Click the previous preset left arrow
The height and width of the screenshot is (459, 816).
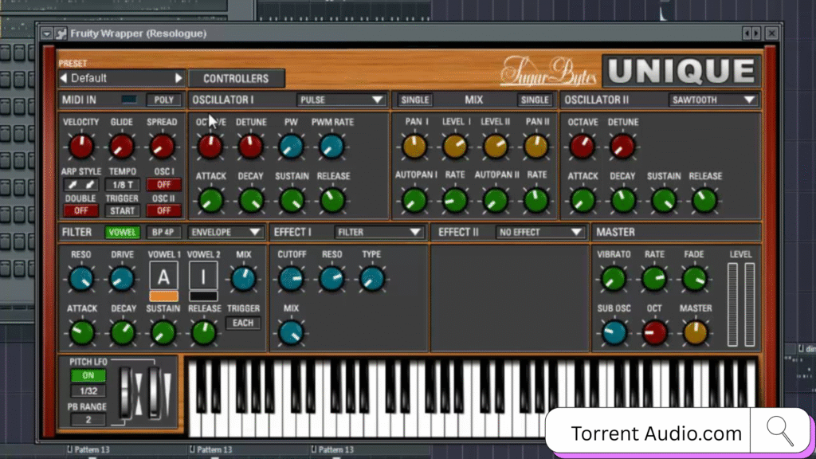(x=64, y=78)
